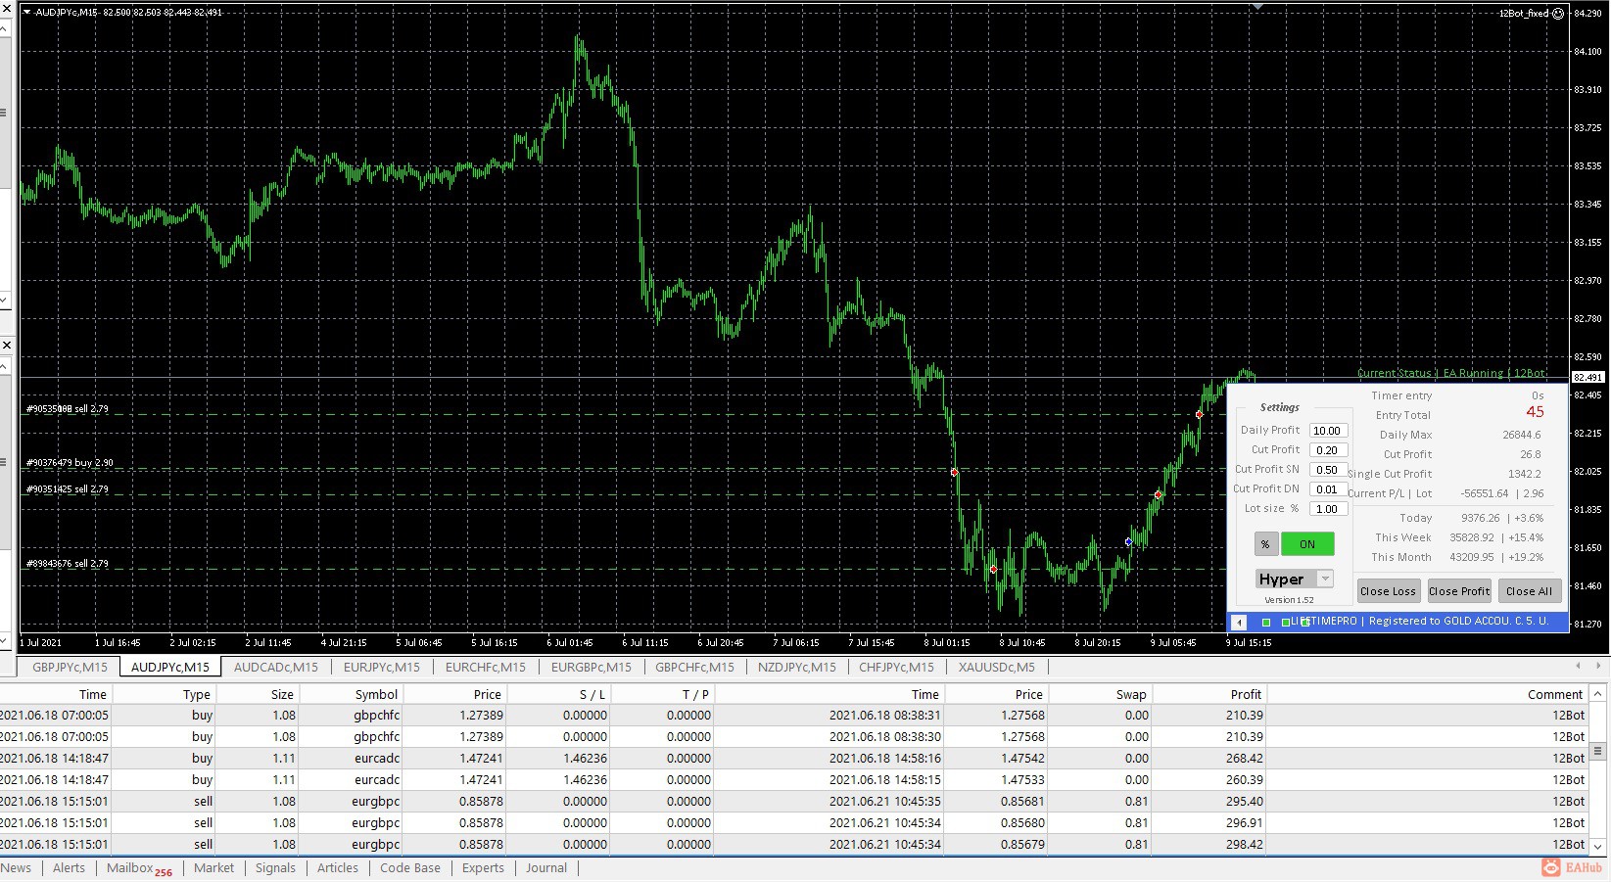This screenshot has height=882, width=1611.
Task: Switch to GBPCHFc,M15 chart tab
Action: click(695, 667)
